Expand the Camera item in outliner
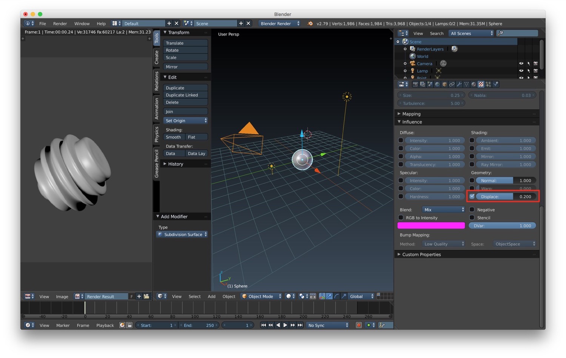Screen dimensions: 566x358 (405, 63)
